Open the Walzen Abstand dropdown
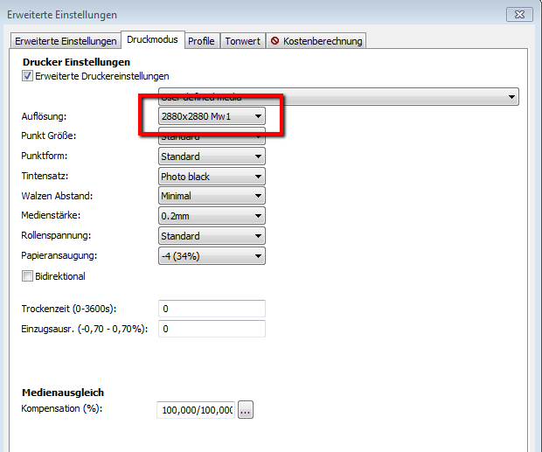This screenshot has height=452, width=542. (x=212, y=196)
